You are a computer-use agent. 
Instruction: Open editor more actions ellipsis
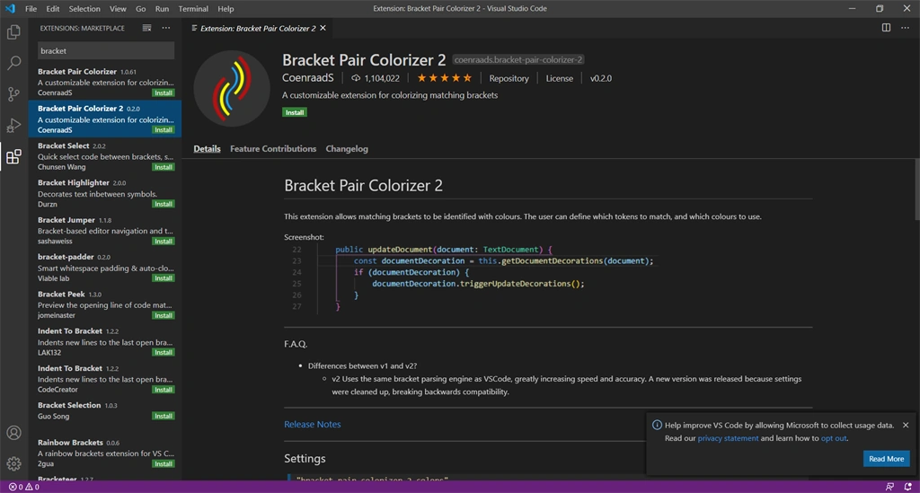click(905, 28)
